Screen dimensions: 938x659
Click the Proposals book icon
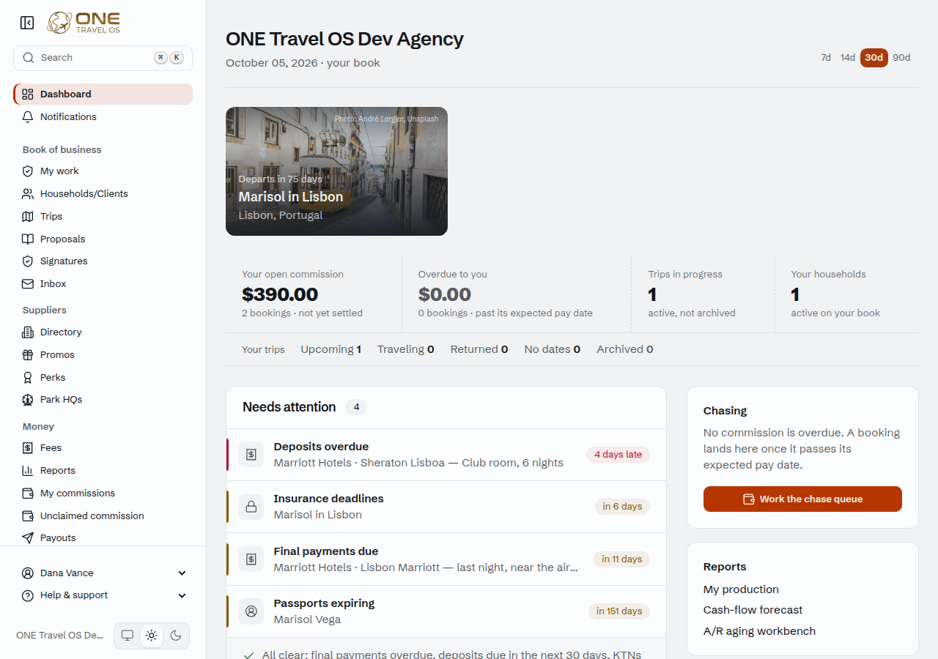28,239
